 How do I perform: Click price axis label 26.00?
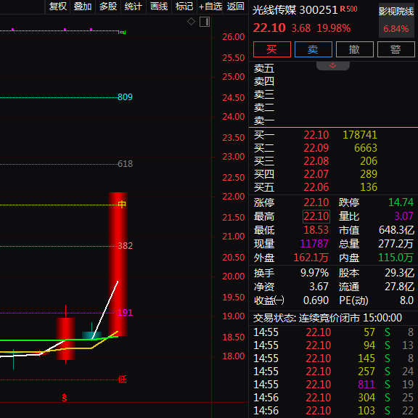[234, 37]
